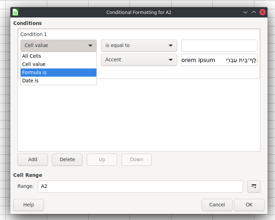Click the 'Conditional Formatting for A2' title

pyautogui.click(x=139, y=12)
